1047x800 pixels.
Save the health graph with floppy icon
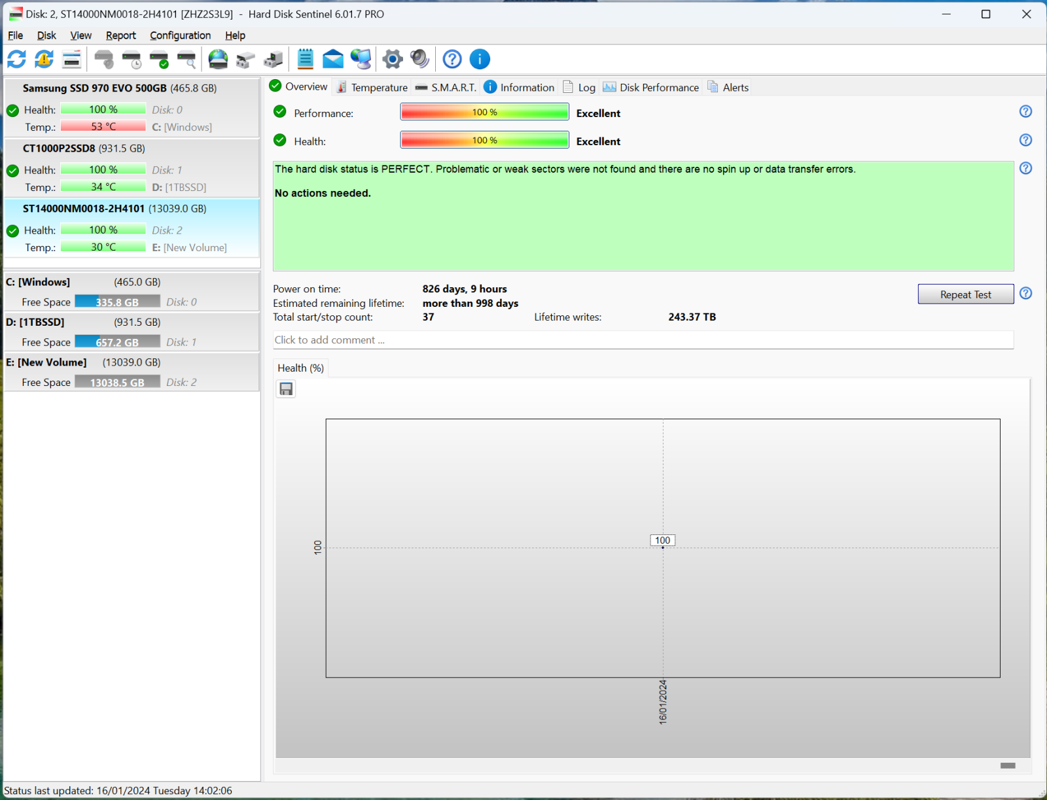point(286,389)
